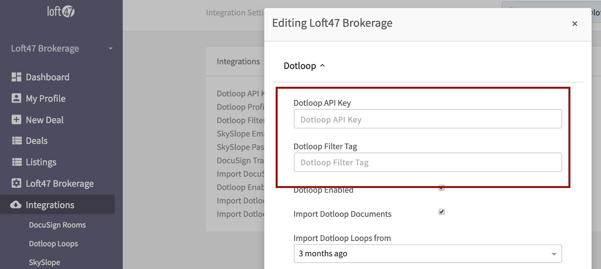Image resolution: width=601 pixels, height=269 pixels.
Task: Click the Import Dotloop Loops from label
Action: tap(342, 238)
